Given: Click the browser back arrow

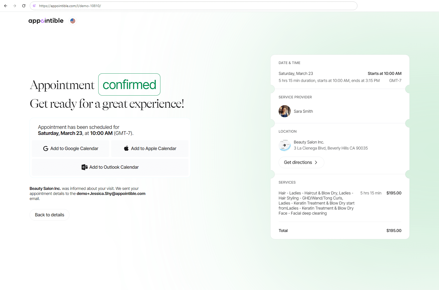Looking at the screenshot, I should pos(6,6).
